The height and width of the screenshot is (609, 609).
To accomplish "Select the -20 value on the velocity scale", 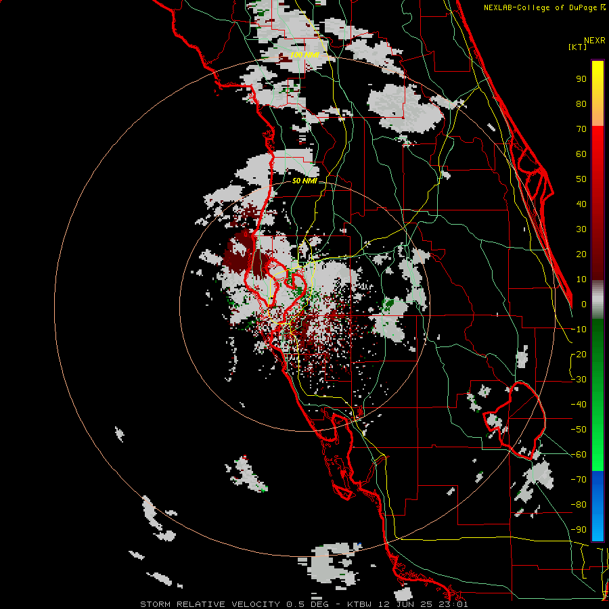I will 579,354.
